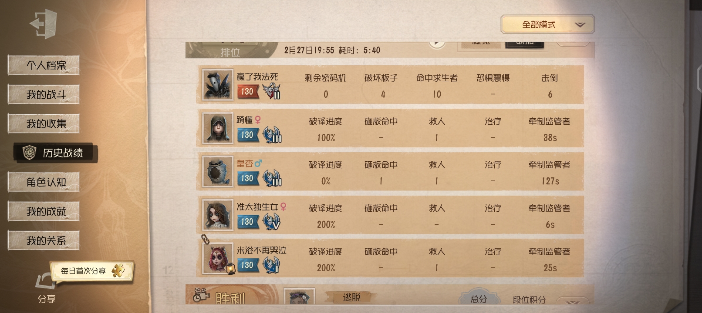This screenshot has height=313, width=702.
Task: Select hunter avatar of 赢了我法死
Action: 218,85
